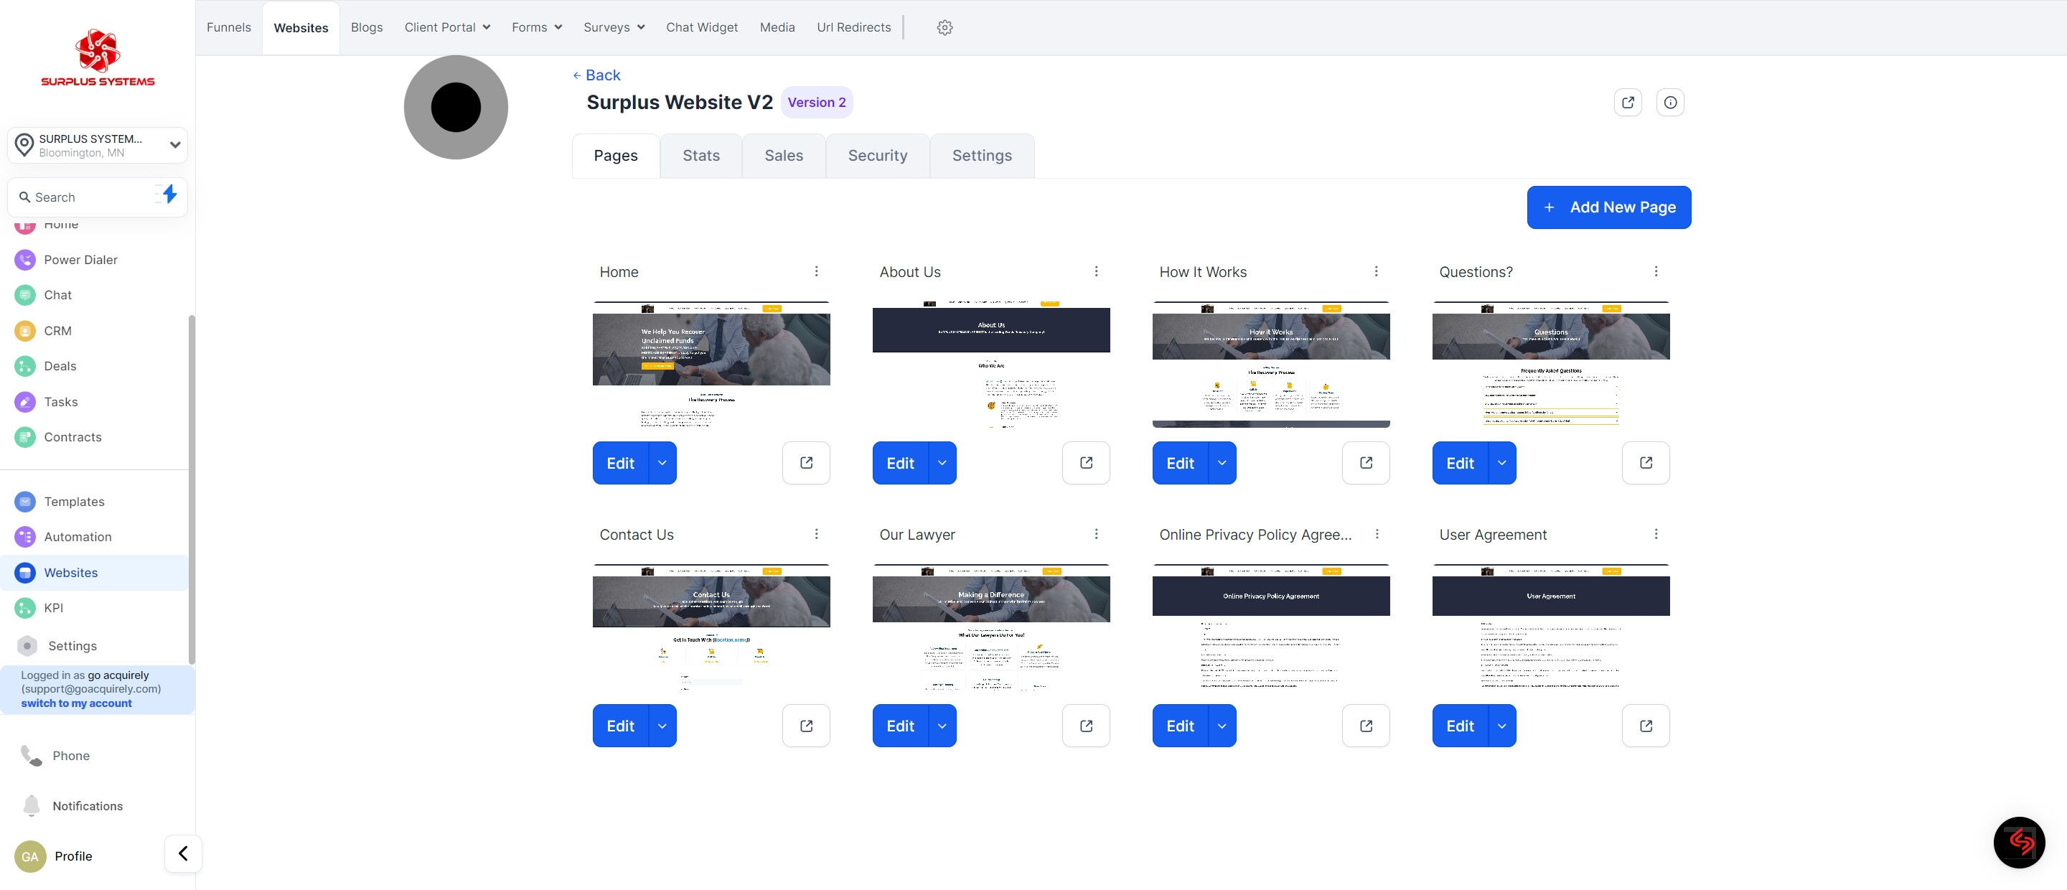The width and height of the screenshot is (2067, 890).
Task: Click the Notifications bell icon
Action: [x=32, y=805]
